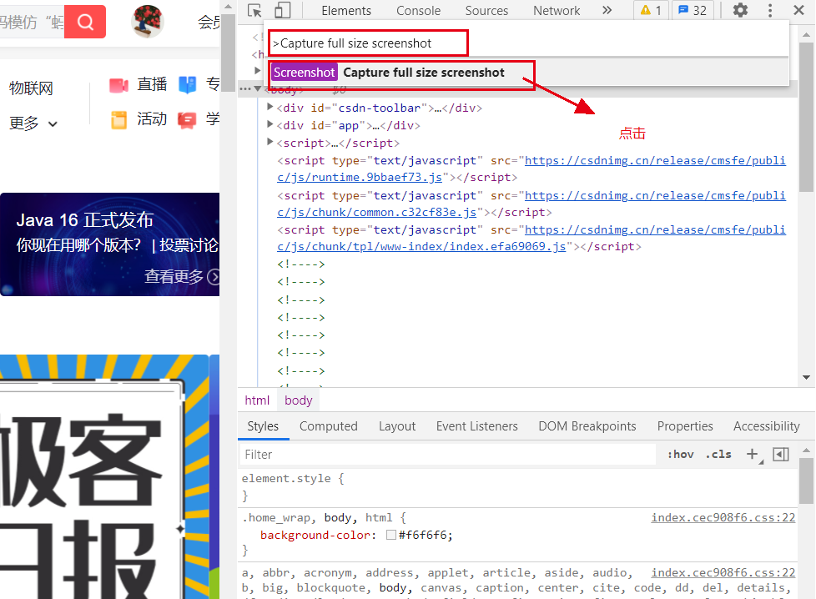Click the ellipsis beside the body node

[x=245, y=89]
